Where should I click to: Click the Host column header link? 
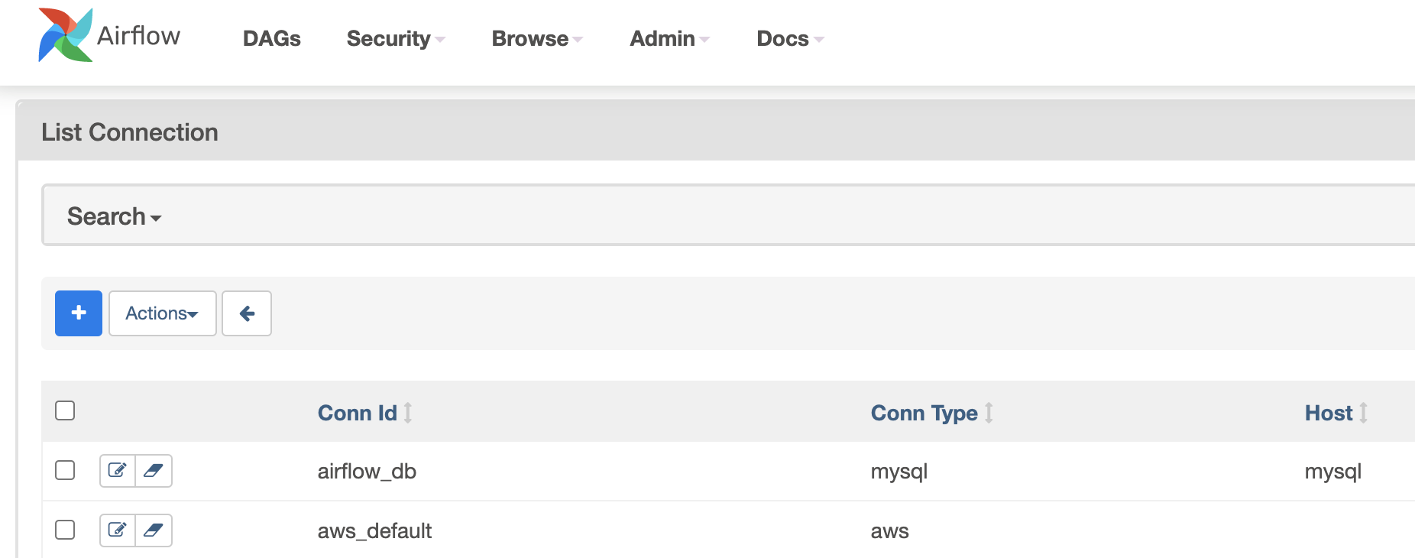pos(1328,413)
